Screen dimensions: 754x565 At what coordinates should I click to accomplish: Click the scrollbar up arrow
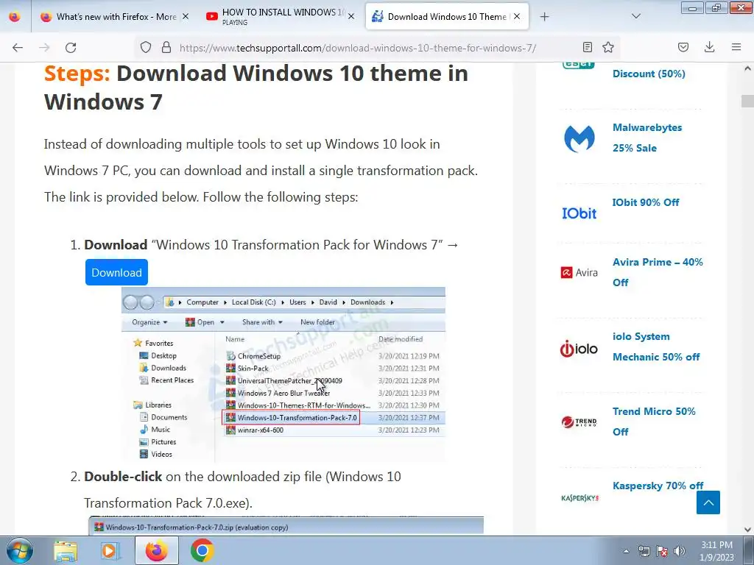click(x=747, y=68)
